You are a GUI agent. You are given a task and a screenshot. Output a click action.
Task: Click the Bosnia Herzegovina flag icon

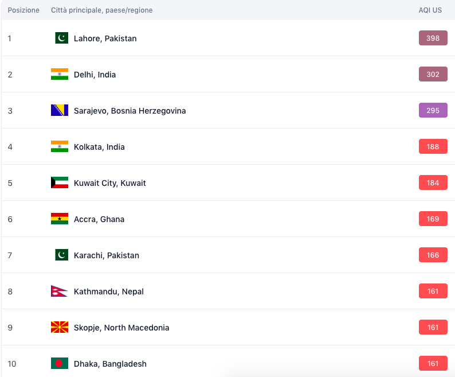[60, 110]
